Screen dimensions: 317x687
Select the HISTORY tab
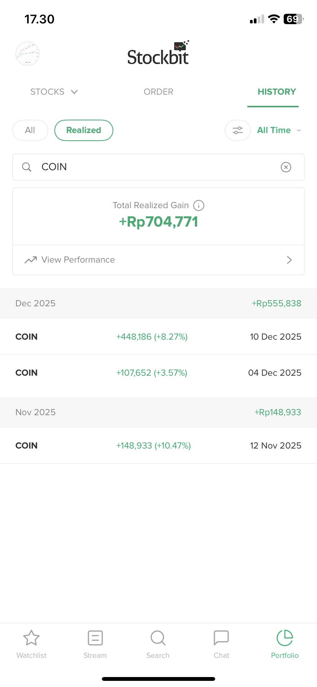pyautogui.click(x=276, y=92)
